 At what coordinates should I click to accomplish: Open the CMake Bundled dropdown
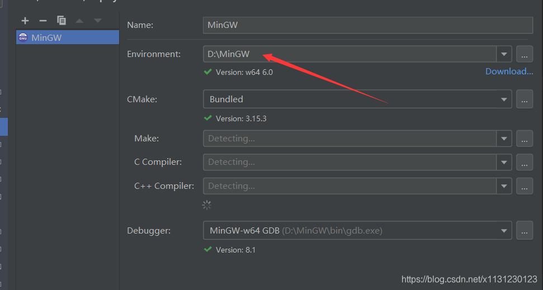click(357, 99)
